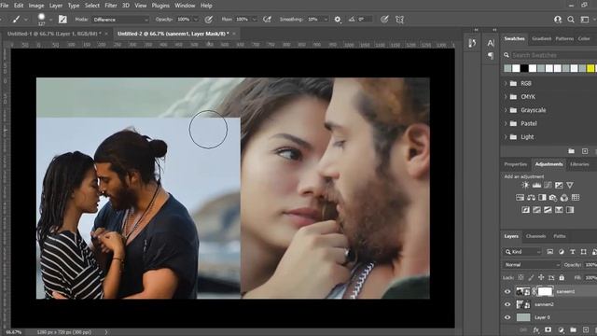Add a Levels adjustment
The height and width of the screenshot is (336, 597).
click(x=536, y=185)
